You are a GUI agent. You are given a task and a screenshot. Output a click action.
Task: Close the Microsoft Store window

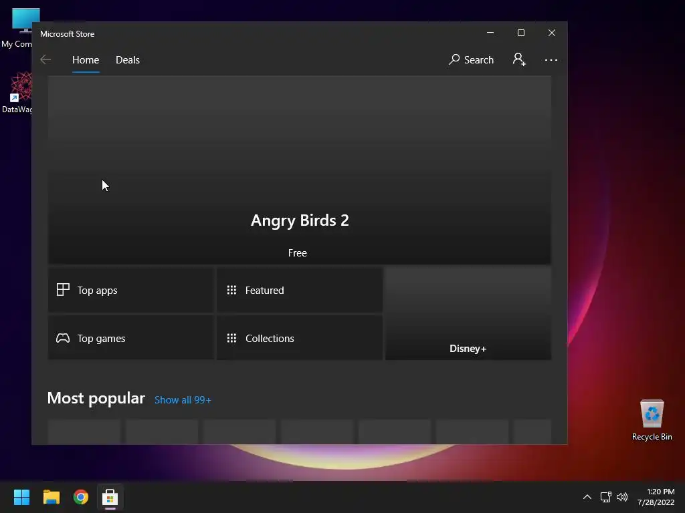[552, 33]
